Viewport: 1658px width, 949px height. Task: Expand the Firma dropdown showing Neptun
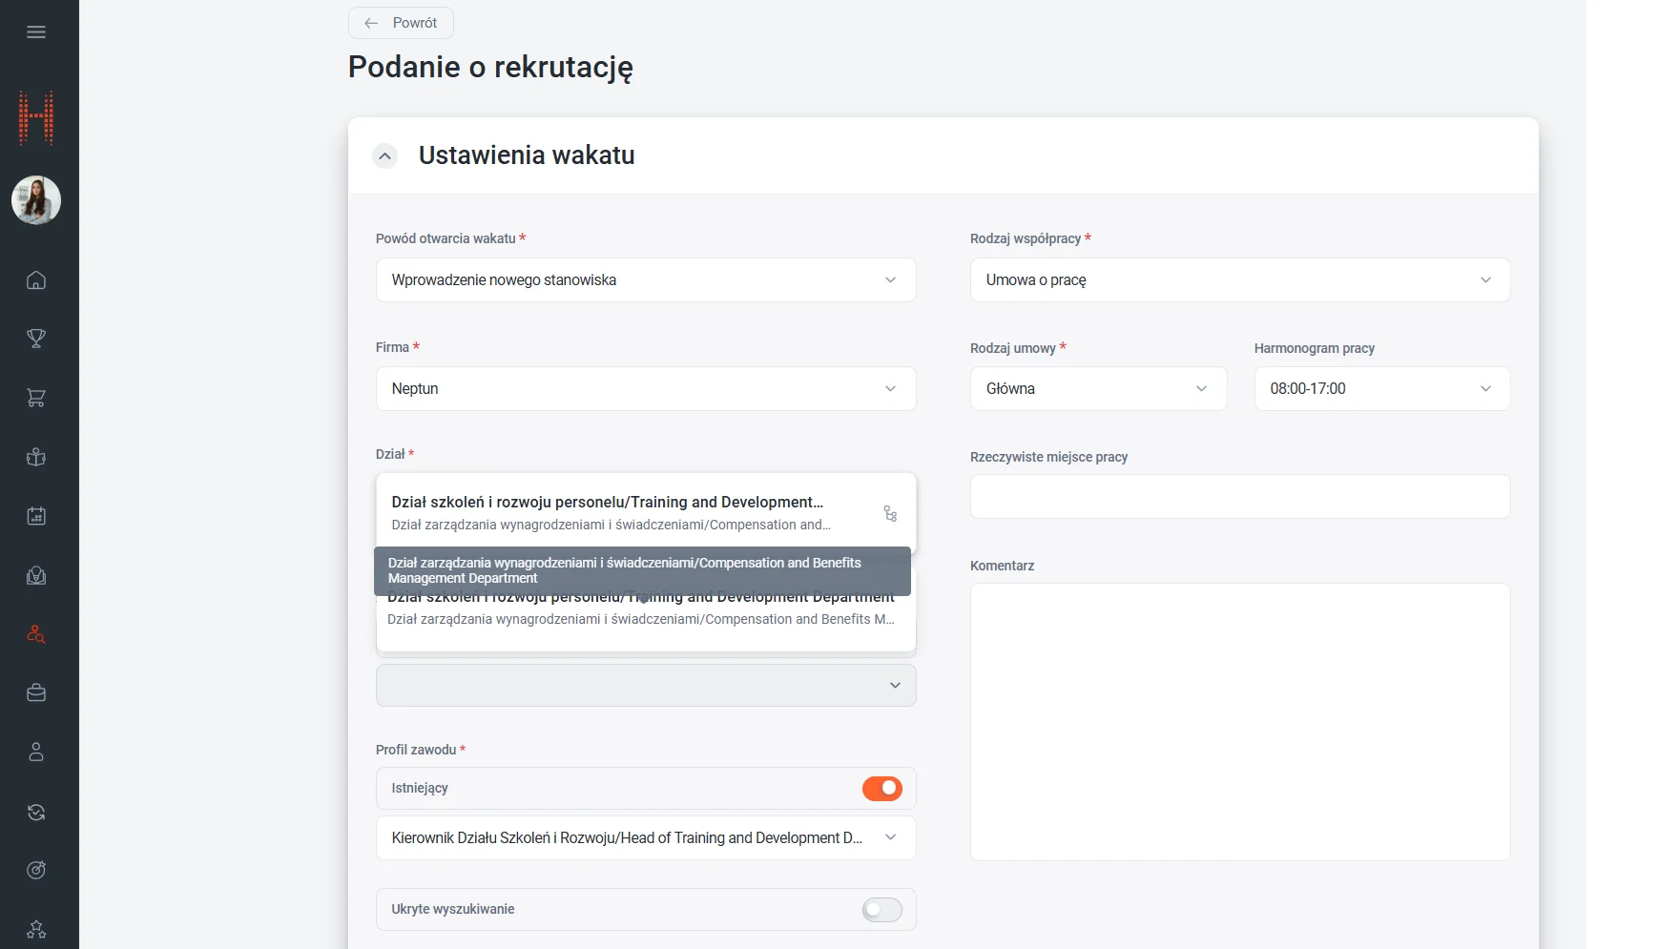646,389
